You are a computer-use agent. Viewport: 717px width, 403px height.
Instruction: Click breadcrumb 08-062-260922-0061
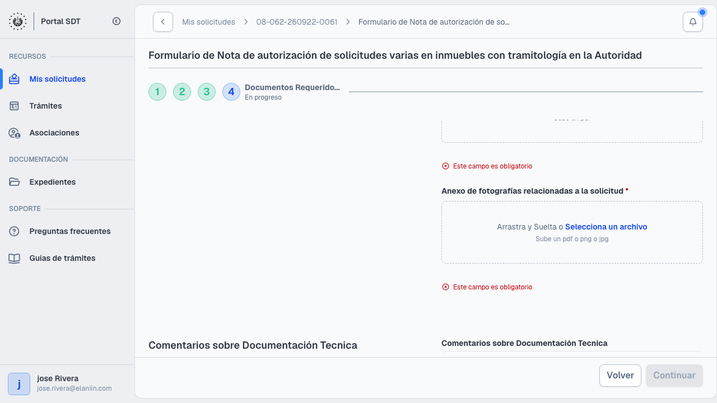click(297, 22)
